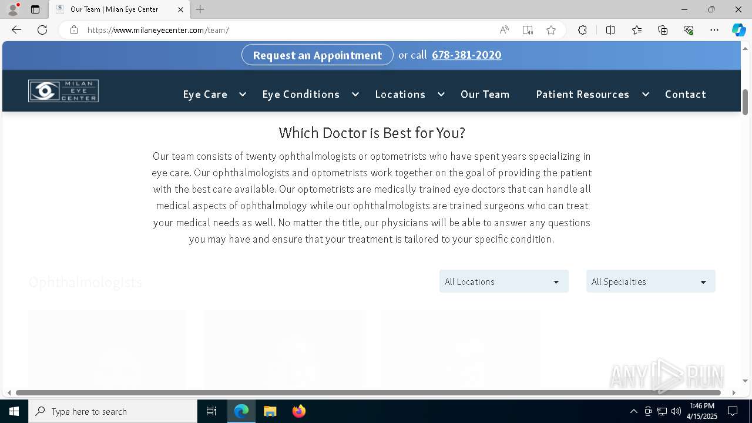Enter Immersive Reader mode
Screen dimensions: 752x423
(528, 30)
